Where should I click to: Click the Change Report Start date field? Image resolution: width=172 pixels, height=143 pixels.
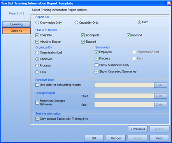(x=124, y=96)
